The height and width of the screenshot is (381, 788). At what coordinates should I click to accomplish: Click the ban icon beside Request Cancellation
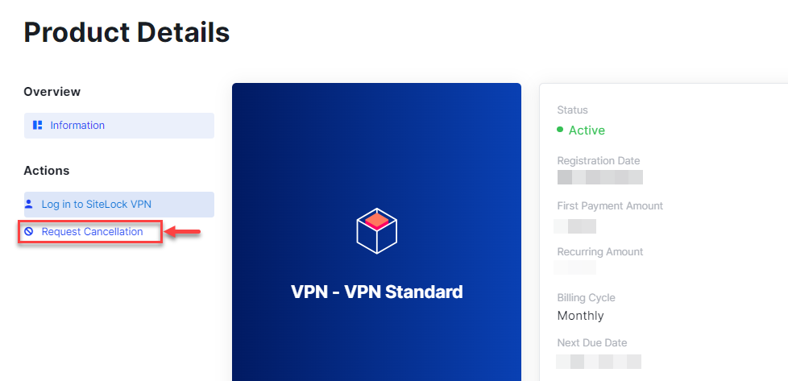tap(29, 232)
